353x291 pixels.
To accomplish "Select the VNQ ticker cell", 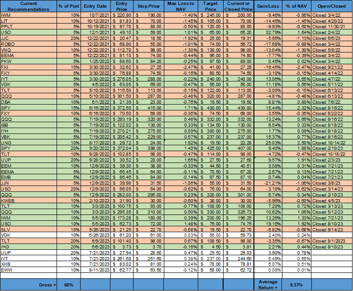I will pyautogui.click(x=29, y=50).
